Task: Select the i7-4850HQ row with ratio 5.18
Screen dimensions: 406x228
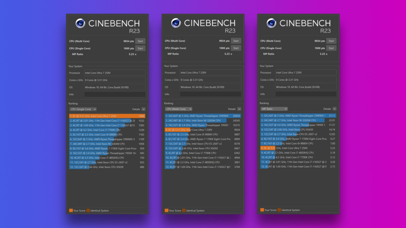Action: pos(298,153)
